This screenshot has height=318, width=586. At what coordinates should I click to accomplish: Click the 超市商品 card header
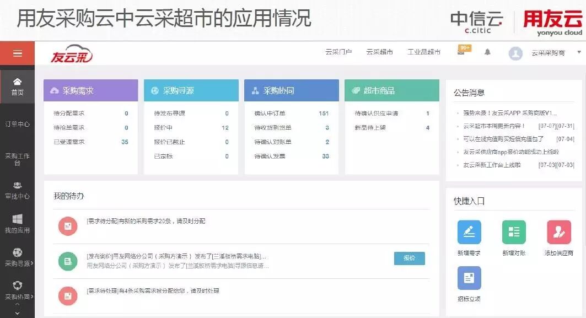tap(391, 90)
